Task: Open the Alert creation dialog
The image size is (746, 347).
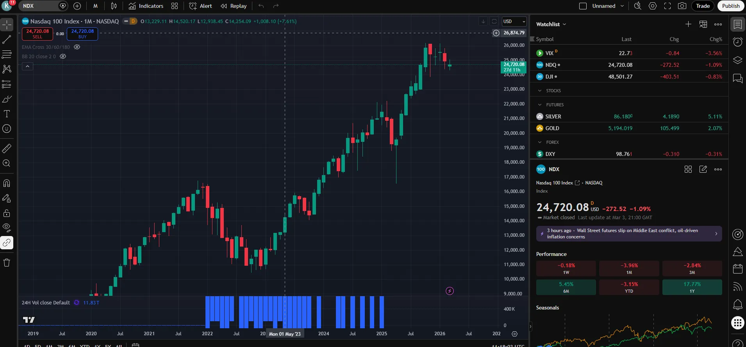Action: [200, 6]
